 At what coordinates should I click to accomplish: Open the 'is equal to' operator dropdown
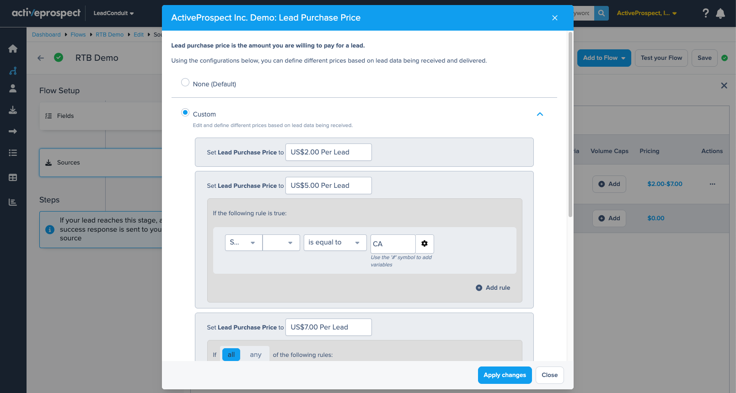tap(335, 243)
